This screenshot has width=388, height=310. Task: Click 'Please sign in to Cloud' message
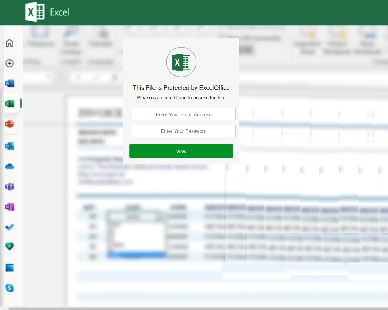click(x=181, y=97)
